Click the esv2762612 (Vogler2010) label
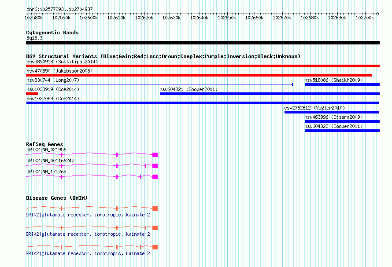Viewport: 392px width, 267px height. 314,108
